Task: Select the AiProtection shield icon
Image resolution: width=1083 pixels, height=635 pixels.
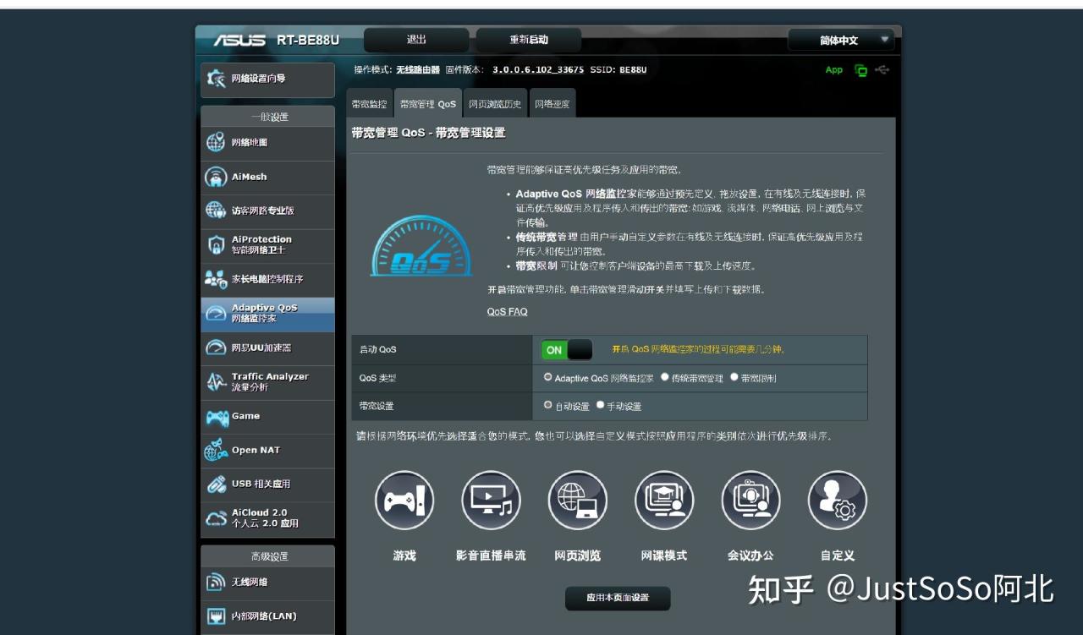Action: coord(216,245)
